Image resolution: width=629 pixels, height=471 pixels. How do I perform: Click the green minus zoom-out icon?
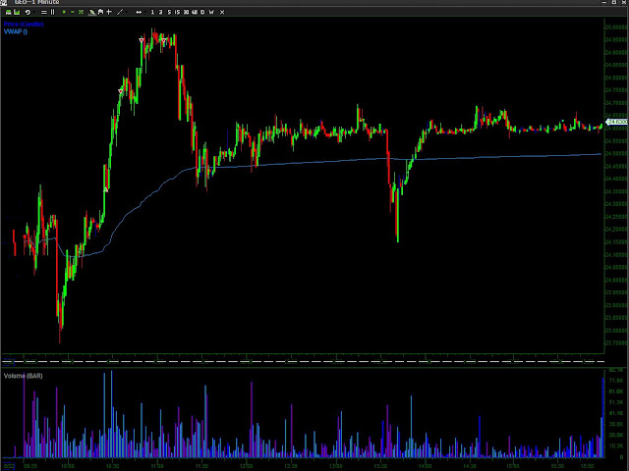(x=73, y=12)
